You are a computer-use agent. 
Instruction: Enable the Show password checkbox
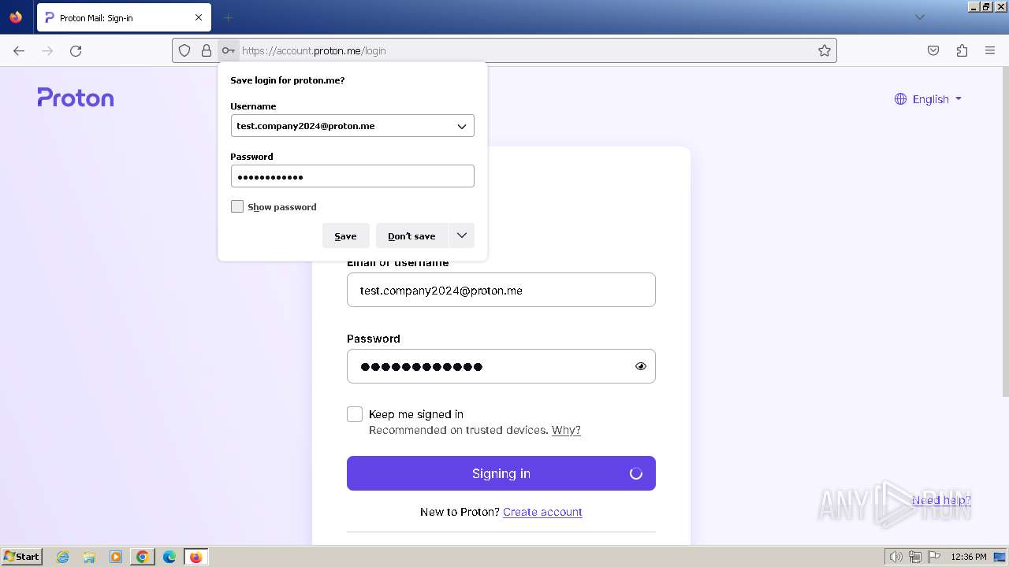tap(237, 206)
